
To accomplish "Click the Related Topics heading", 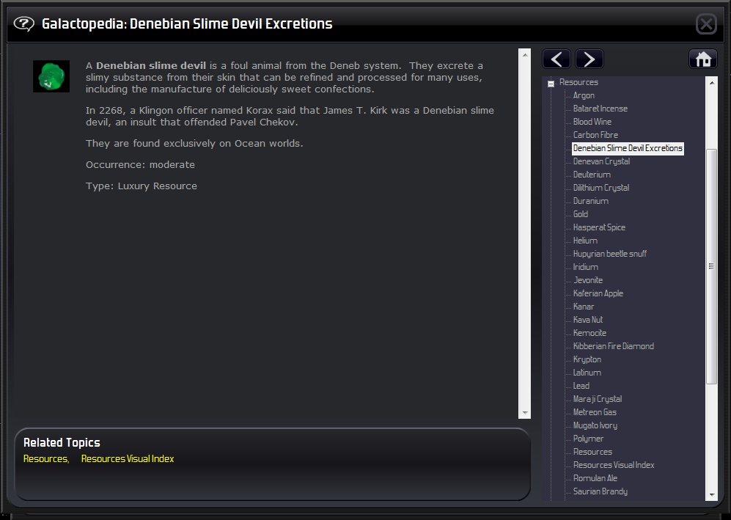I will pyautogui.click(x=62, y=442).
